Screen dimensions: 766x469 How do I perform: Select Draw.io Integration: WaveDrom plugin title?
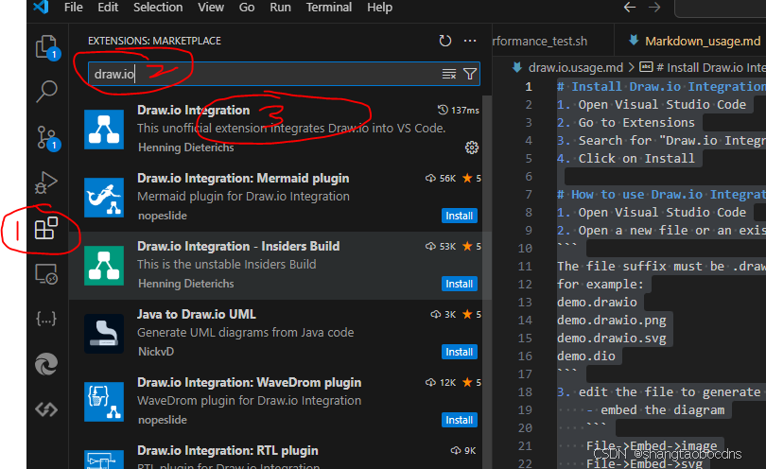tap(249, 382)
